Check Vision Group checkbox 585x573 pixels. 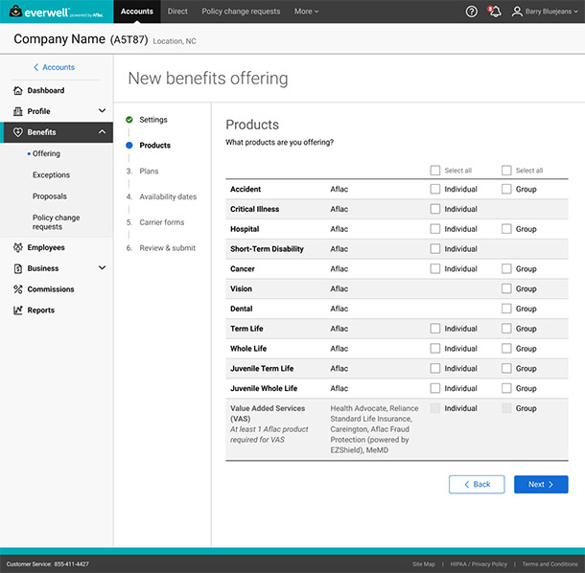point(506,288)
